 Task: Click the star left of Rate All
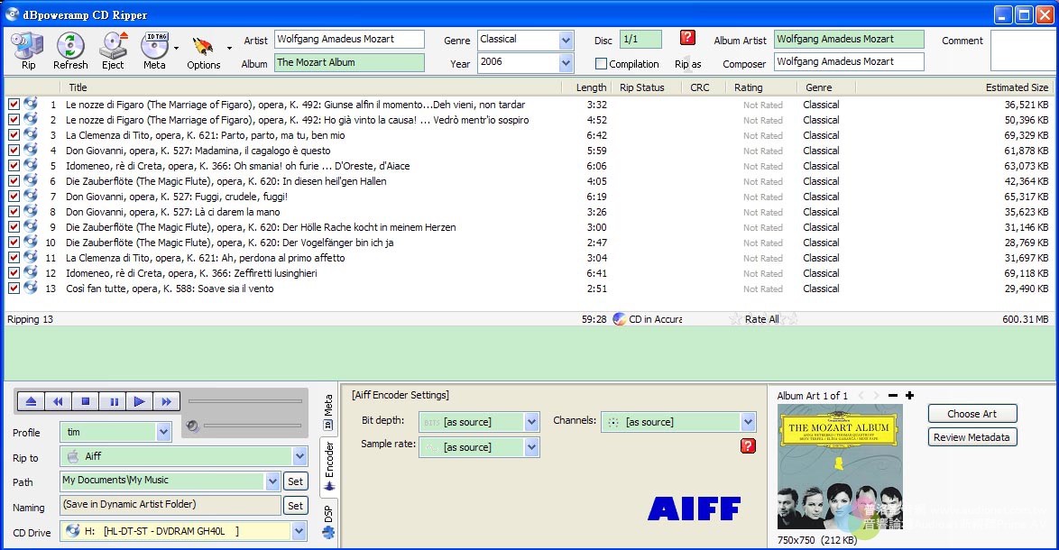(735, 318)
